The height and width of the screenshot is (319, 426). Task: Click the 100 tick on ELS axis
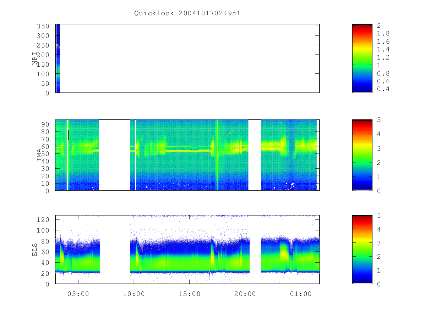[43, 230]
